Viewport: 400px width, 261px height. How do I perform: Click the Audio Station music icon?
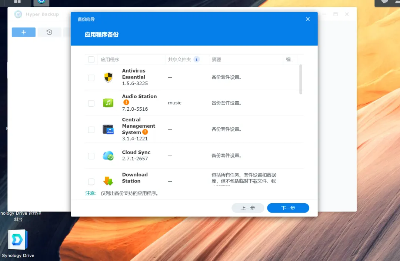108,103
